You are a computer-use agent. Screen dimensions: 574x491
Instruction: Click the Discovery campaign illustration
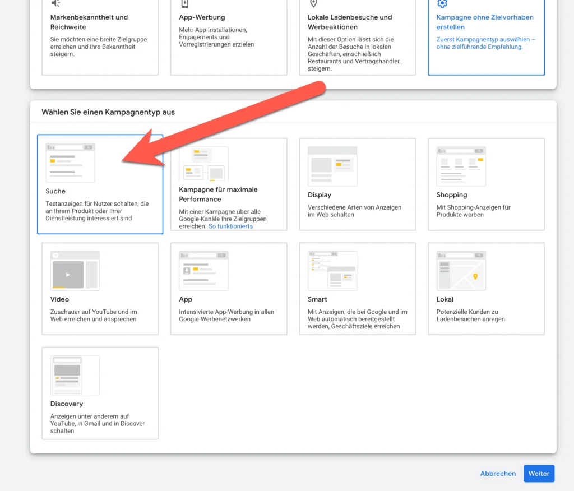[75, 375]
